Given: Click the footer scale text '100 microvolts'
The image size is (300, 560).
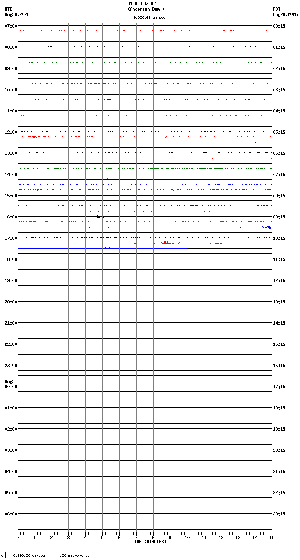Looking at the screenshot, I should (x=74, y=556).
